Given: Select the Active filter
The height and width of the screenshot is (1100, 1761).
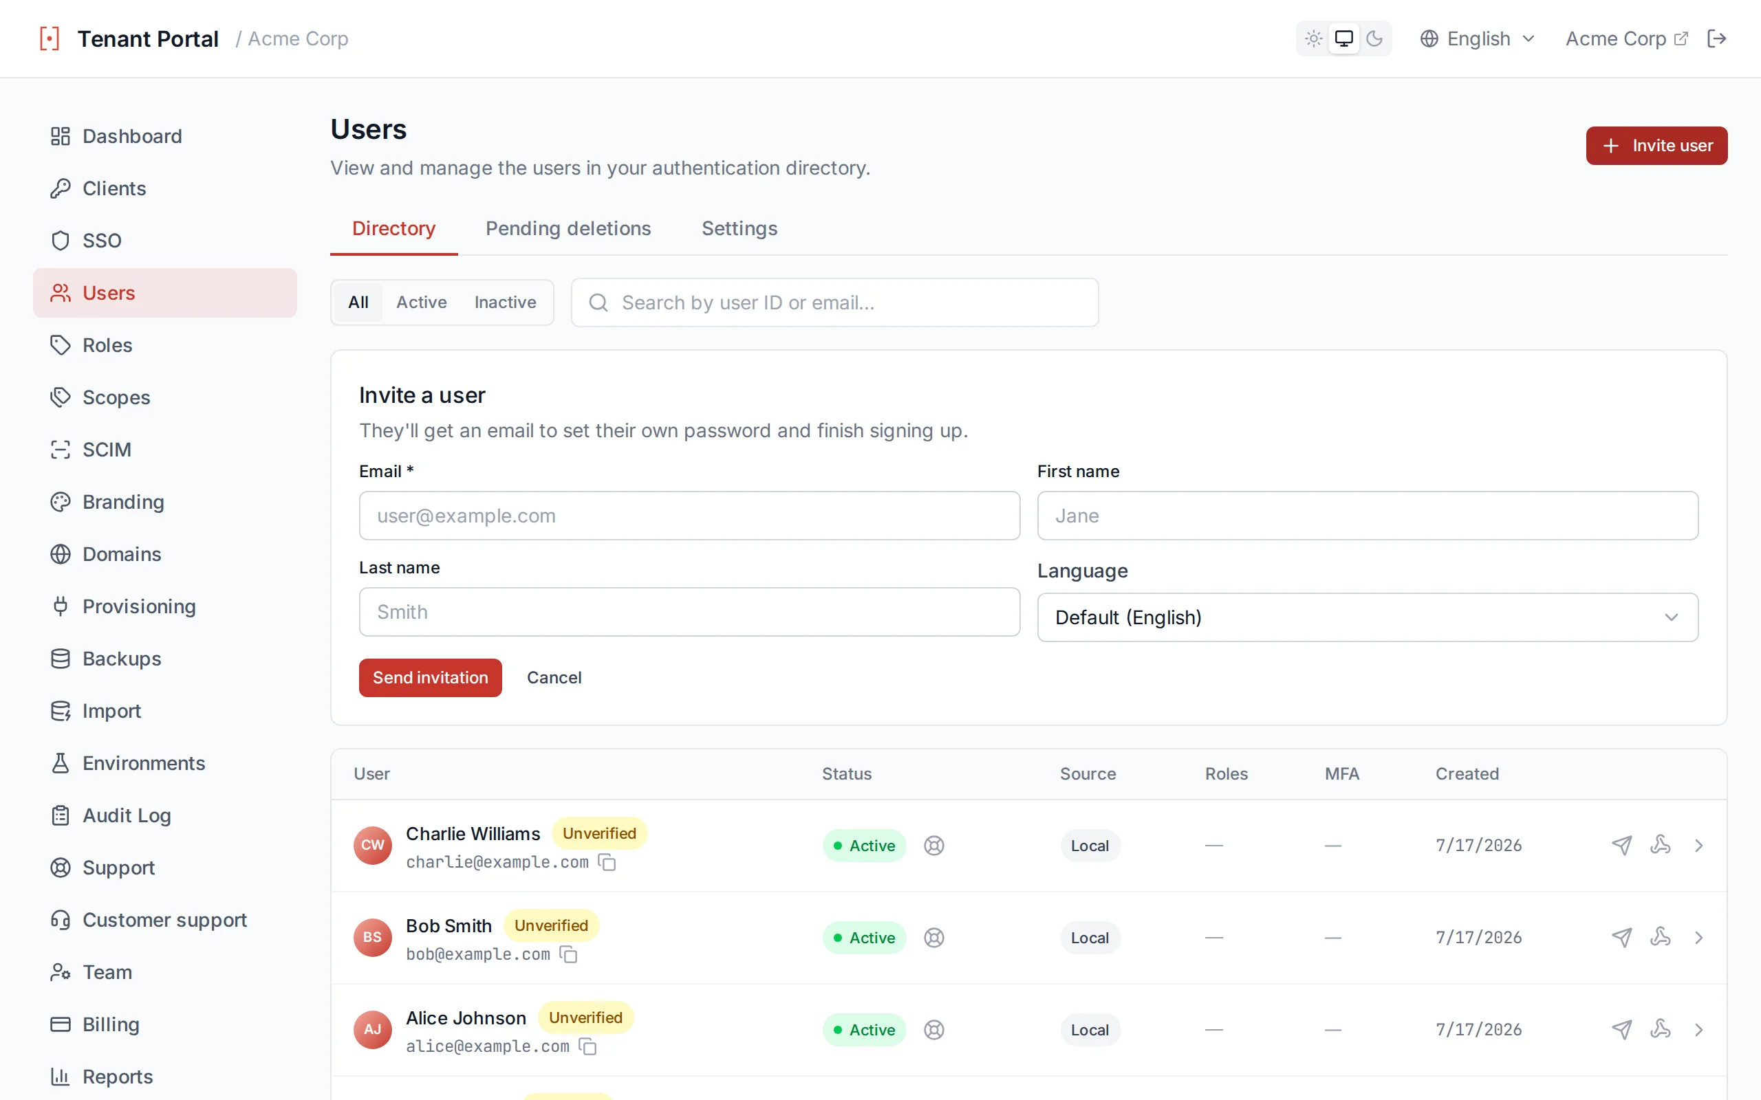Looking at the screenshot, I should coord(421,302).
